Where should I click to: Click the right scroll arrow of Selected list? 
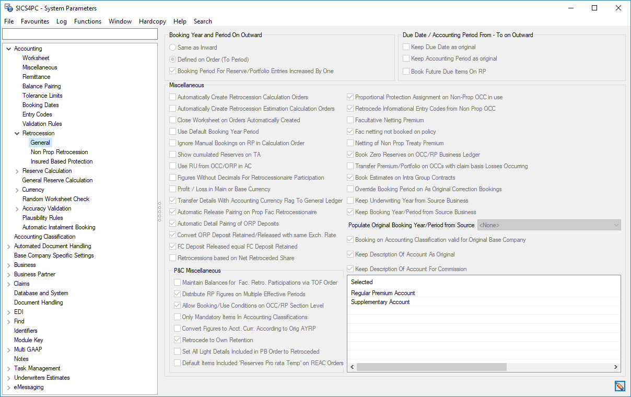tap(616, 367)
